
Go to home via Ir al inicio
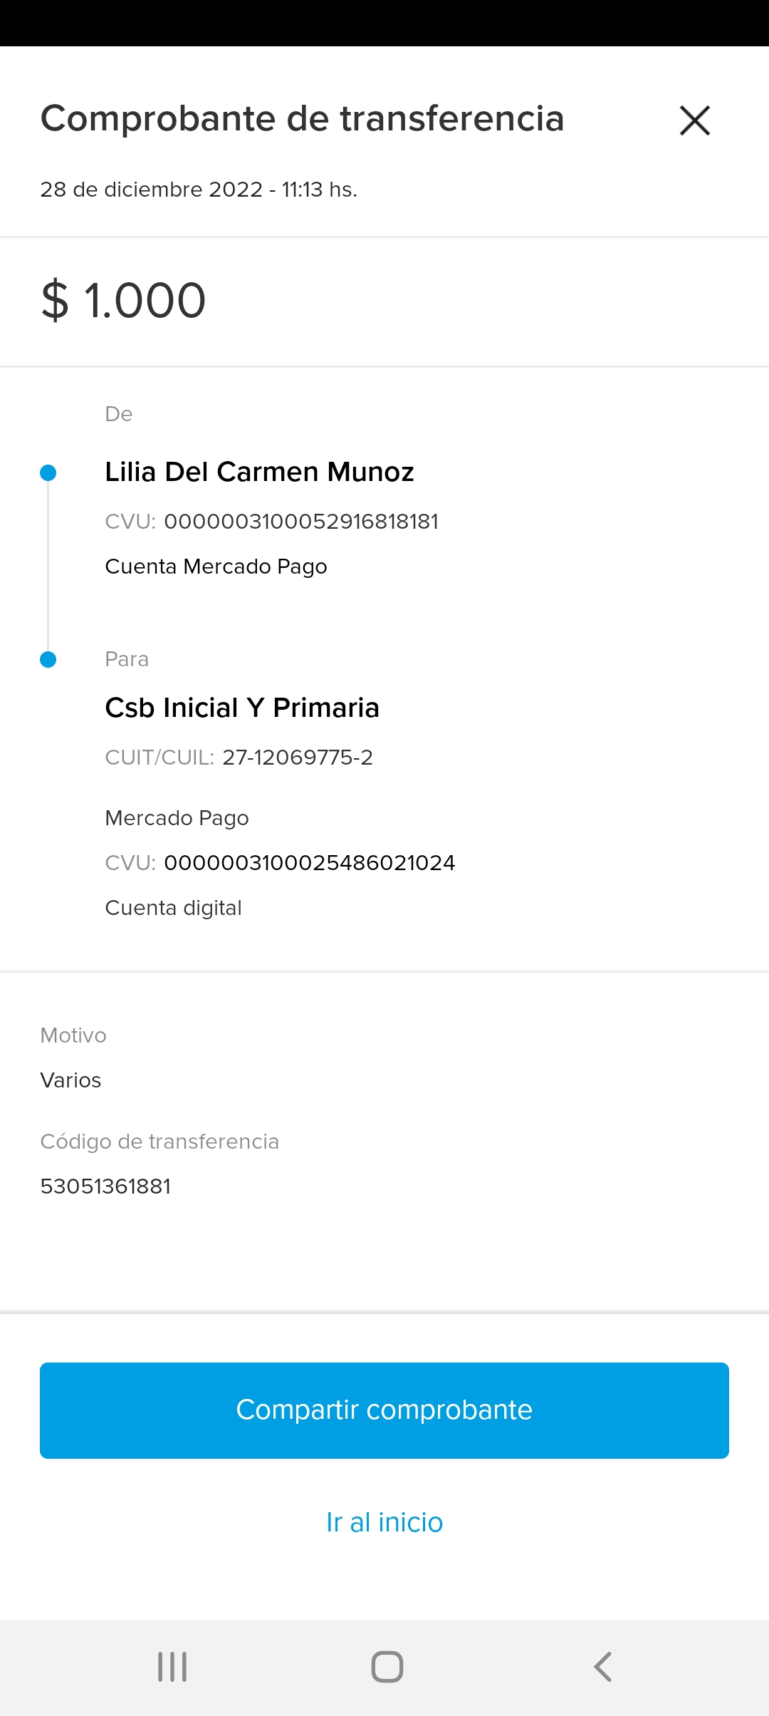tap(384, 1522)
